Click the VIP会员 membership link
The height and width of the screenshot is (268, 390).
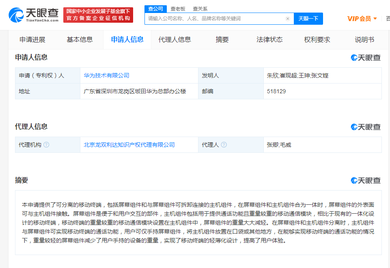tap(359, 19)
